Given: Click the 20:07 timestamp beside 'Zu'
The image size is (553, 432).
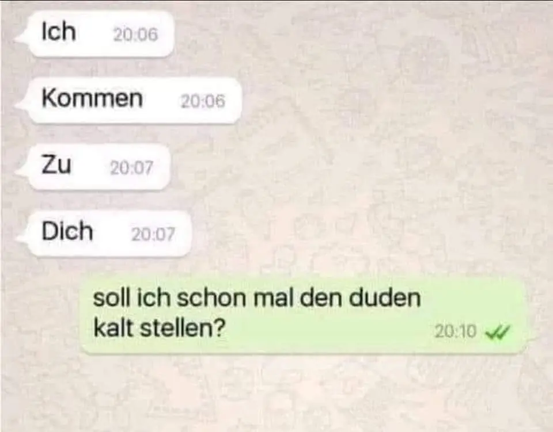Looking at the screenshot, I should (x=131, y=167).
